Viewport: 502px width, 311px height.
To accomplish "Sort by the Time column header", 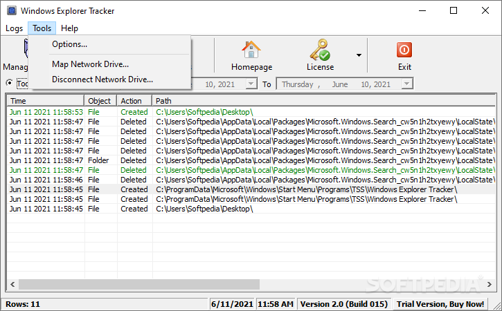I will pyautogui.click(x=46, y=101).
